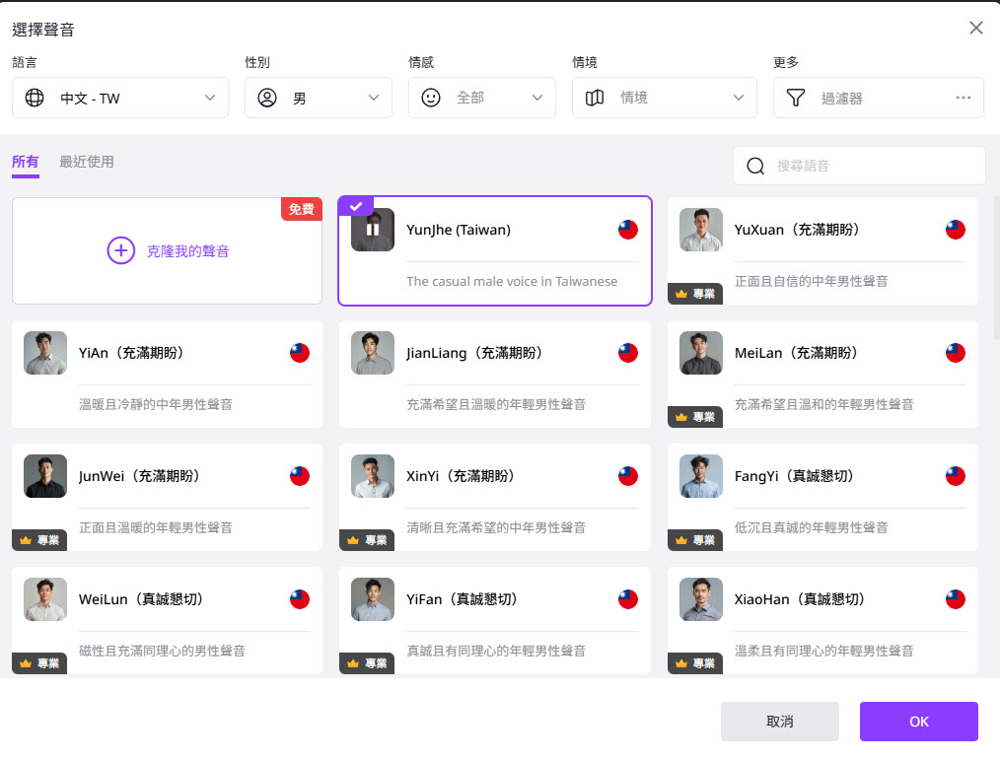Screen dimensions: 1000x760
Task: Click the plus icon to clone your voice
Action: [x=120, y=250]
